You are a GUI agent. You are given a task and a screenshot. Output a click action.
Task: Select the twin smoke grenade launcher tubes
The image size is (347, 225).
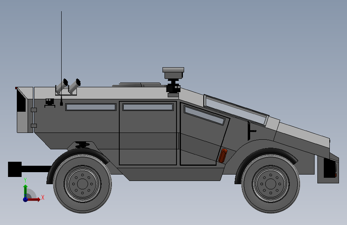68,86
